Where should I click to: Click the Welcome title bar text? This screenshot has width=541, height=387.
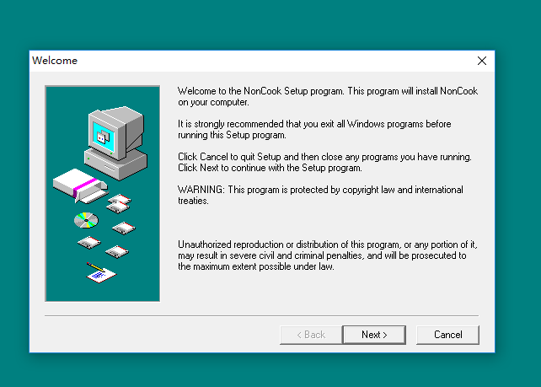coord(55,61)
